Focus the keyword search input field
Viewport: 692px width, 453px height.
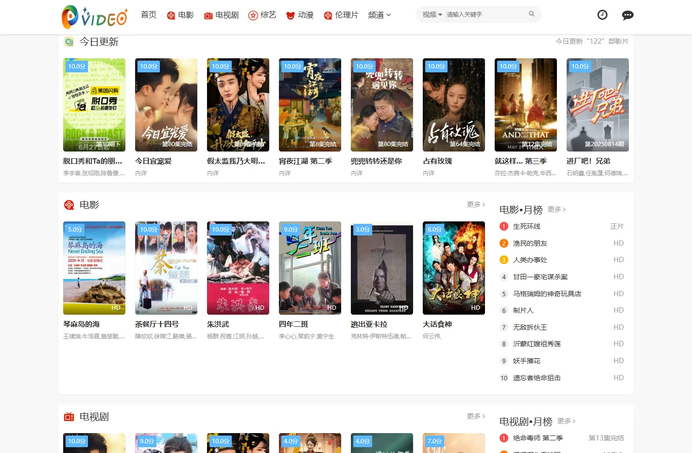pos(486,15)
